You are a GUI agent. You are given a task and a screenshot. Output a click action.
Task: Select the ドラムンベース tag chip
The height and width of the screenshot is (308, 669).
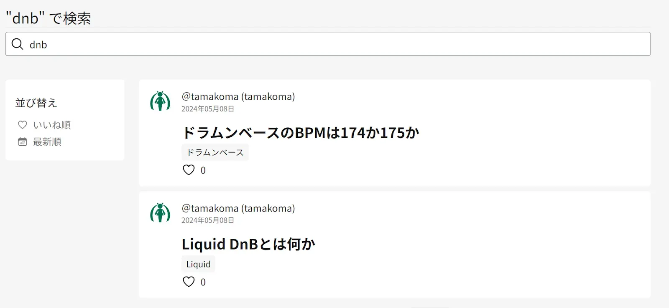point(215,152)
